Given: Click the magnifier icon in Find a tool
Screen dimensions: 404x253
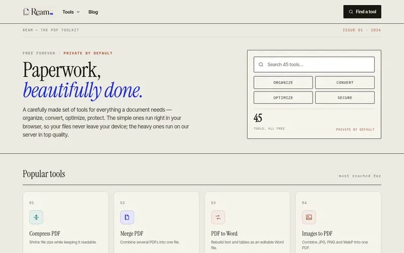Looking at the screenshot, I should click(351, 12).
